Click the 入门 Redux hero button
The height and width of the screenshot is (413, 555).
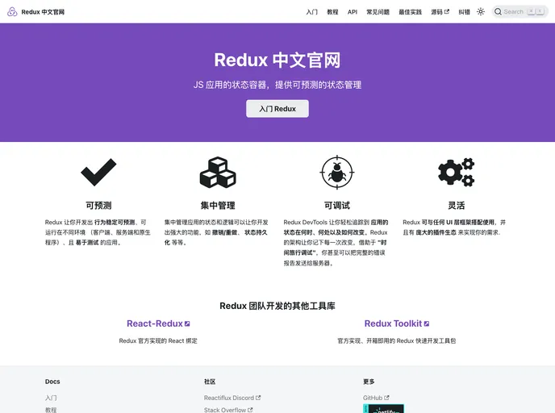point(277,109)
